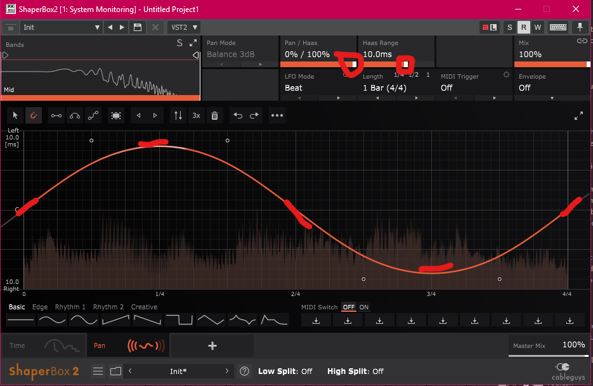Open the three-dots more options menu
This screenshot has height=386, width=593.
pos(277,116)
